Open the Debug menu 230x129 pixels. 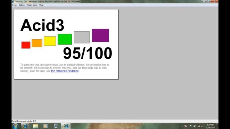point(22,5)
